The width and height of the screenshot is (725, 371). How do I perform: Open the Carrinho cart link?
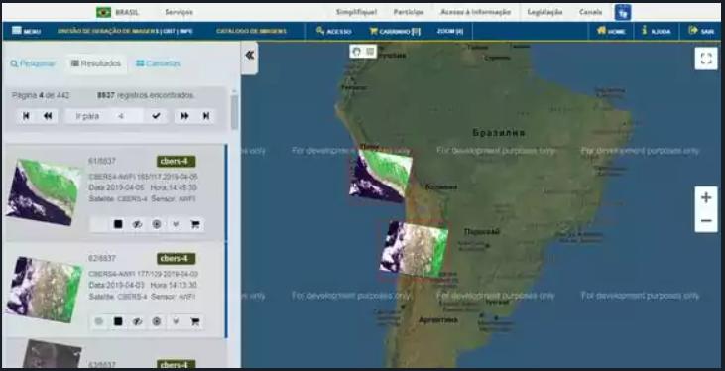pos(395,31)
